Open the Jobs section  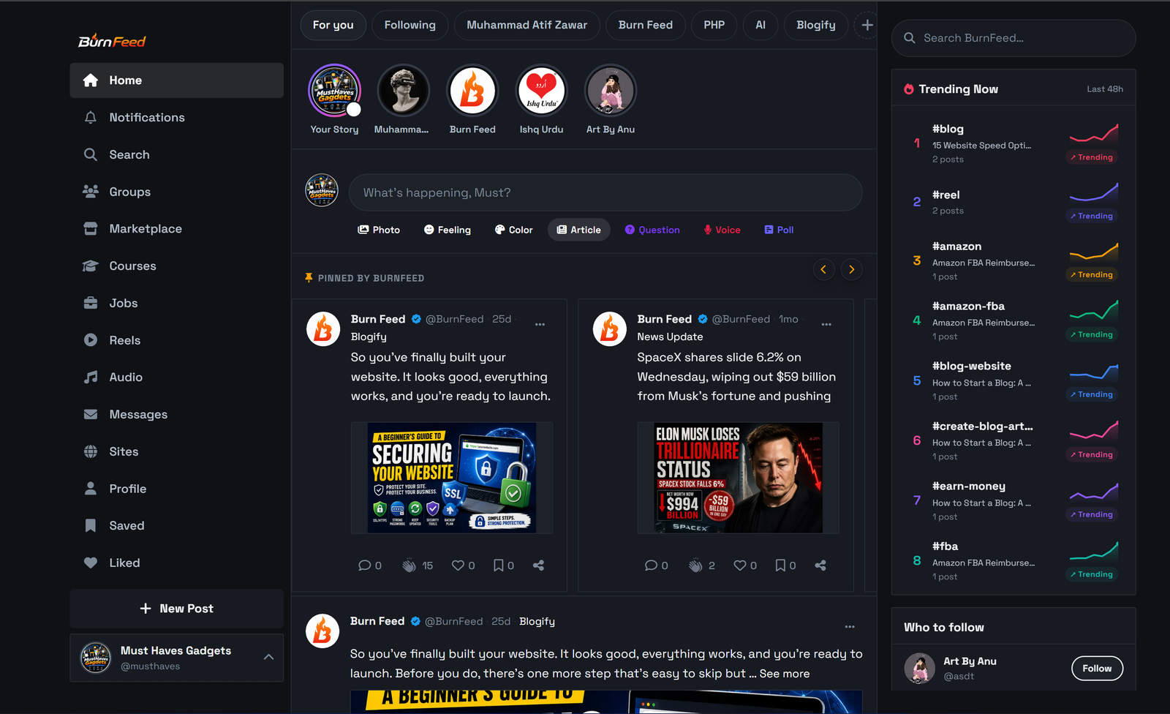pos(176,303)
